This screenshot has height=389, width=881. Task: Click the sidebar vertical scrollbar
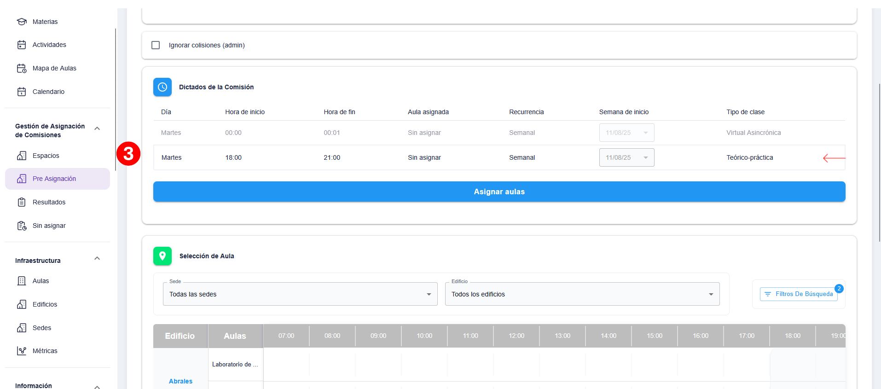coord(116,99)
